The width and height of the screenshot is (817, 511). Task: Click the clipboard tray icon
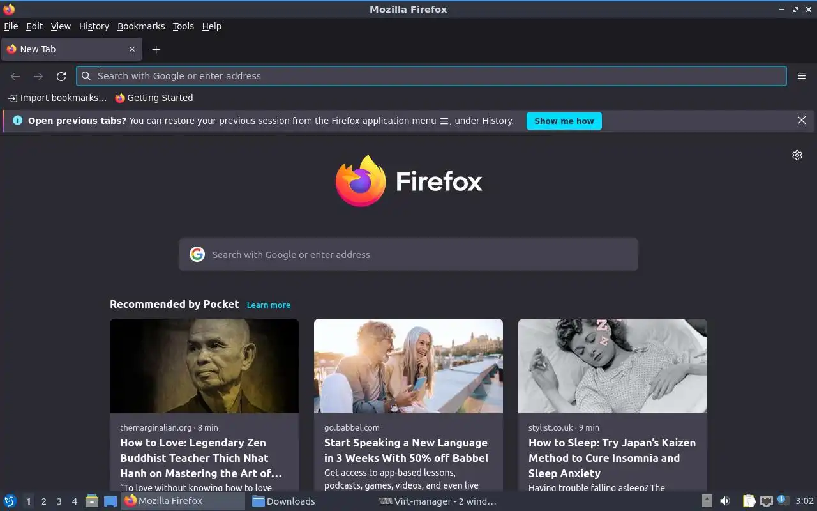pyautogui.click(x=749, y=501)
